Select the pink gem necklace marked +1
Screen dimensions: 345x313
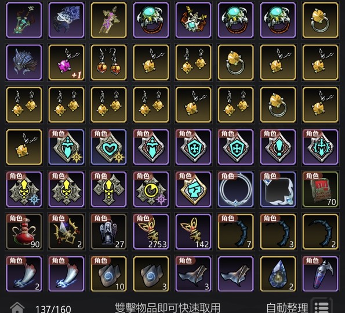(x=67, y=63)
